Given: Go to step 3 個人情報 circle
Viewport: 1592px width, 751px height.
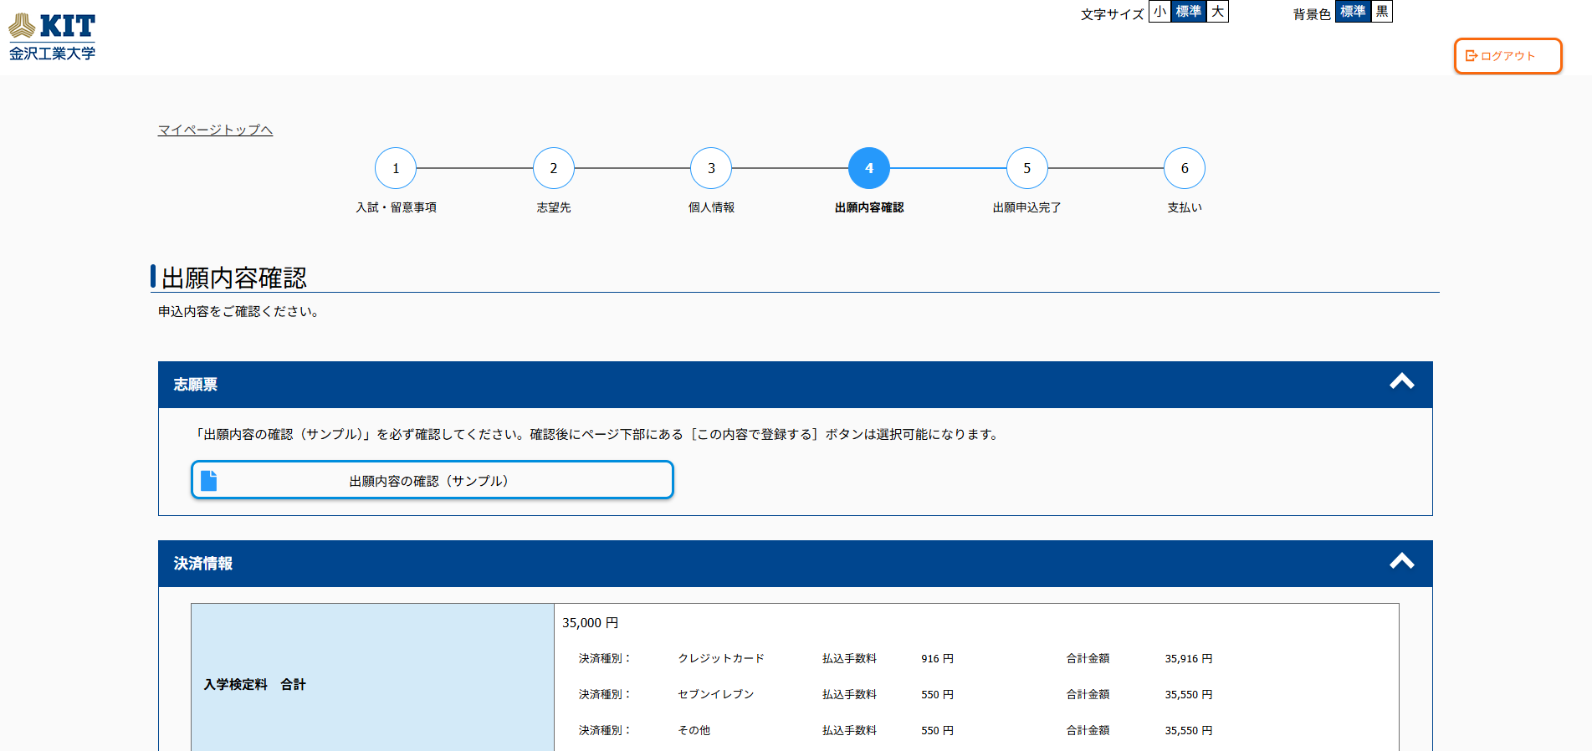Looking at the screenshot, I should pyautogui.click(x=711, y=168).
